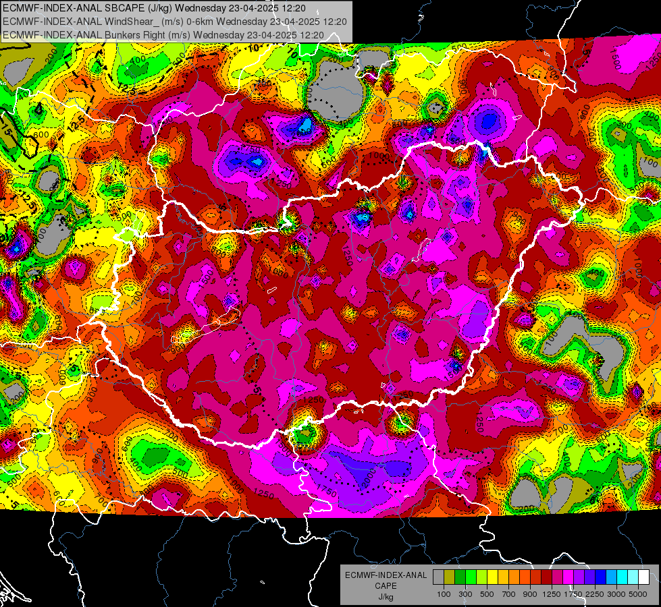Click the pure blue swatch right of the 2250 tick
This screenshot has width=661, height=607.
[601, 577]
